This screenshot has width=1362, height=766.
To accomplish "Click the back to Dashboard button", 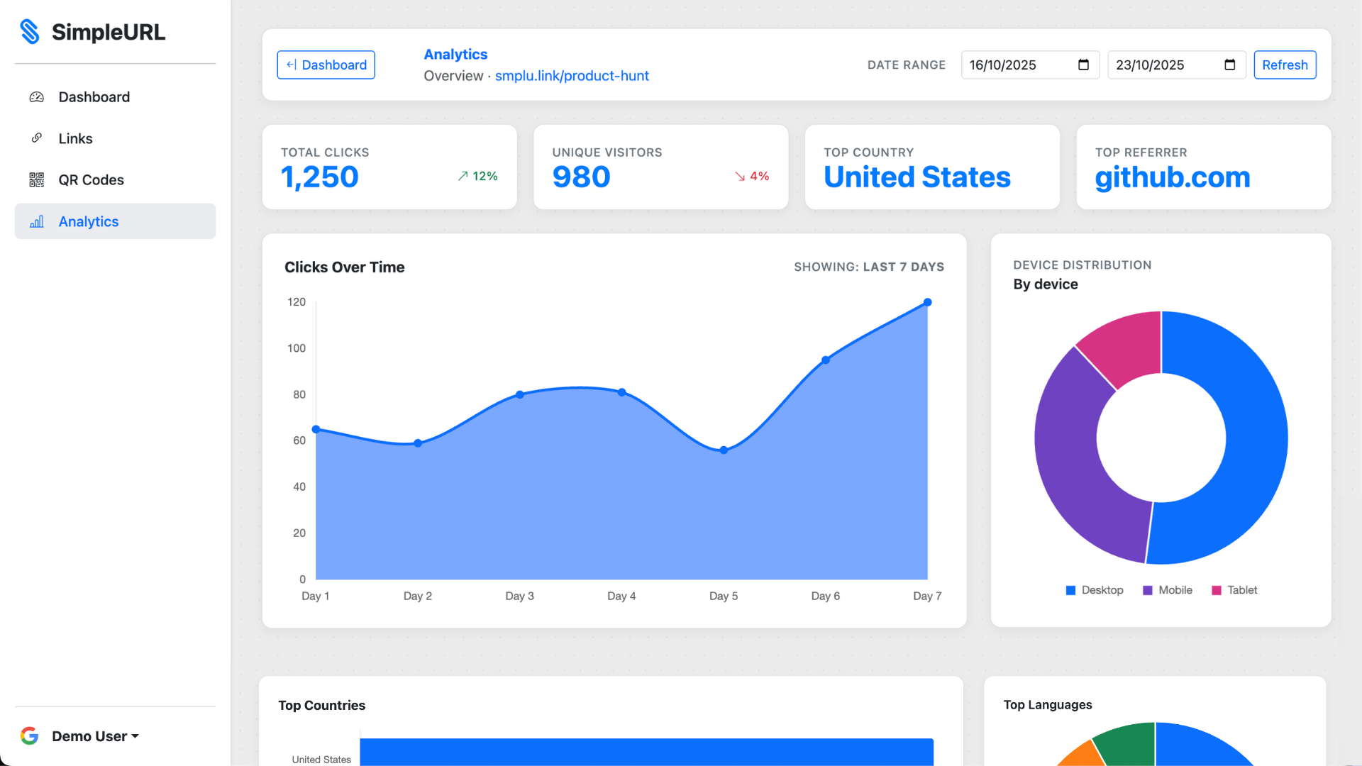I will [326, 65].
